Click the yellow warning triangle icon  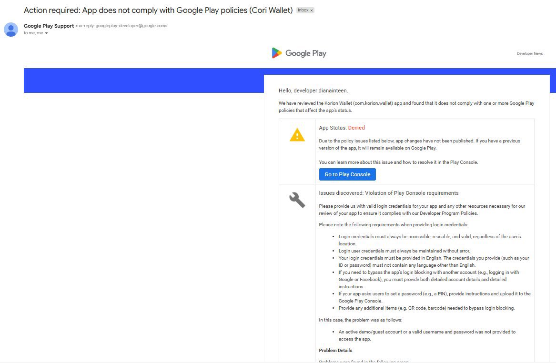click(x=297, y=135)
